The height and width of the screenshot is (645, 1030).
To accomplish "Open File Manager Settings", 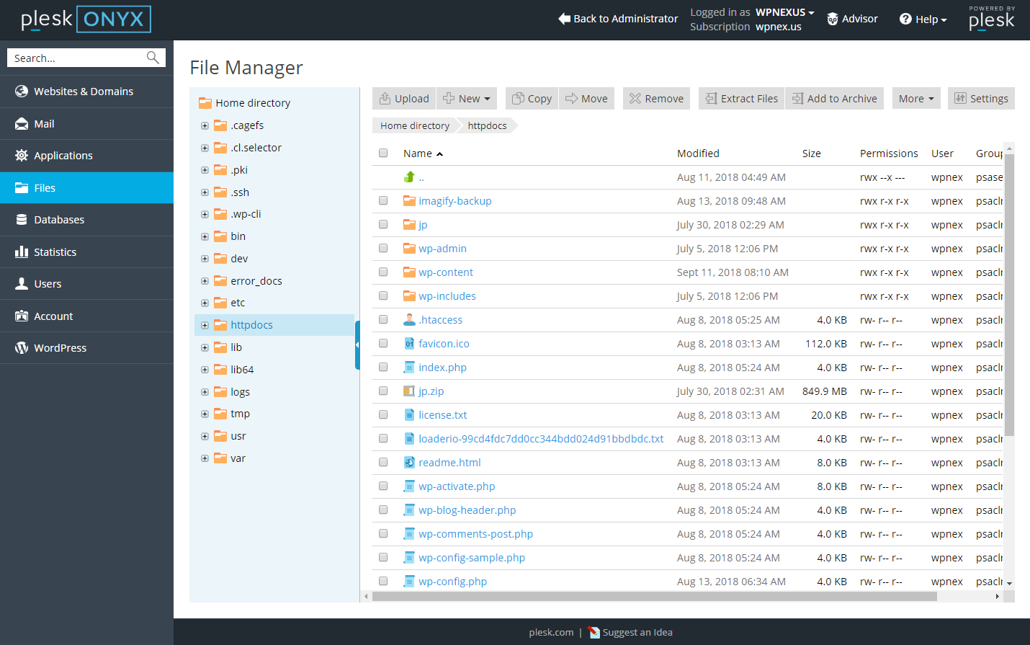I will point(981,99).
